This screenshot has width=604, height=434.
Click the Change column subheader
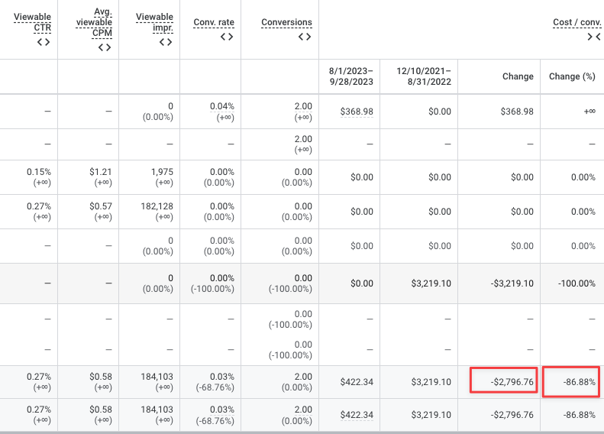518,76
